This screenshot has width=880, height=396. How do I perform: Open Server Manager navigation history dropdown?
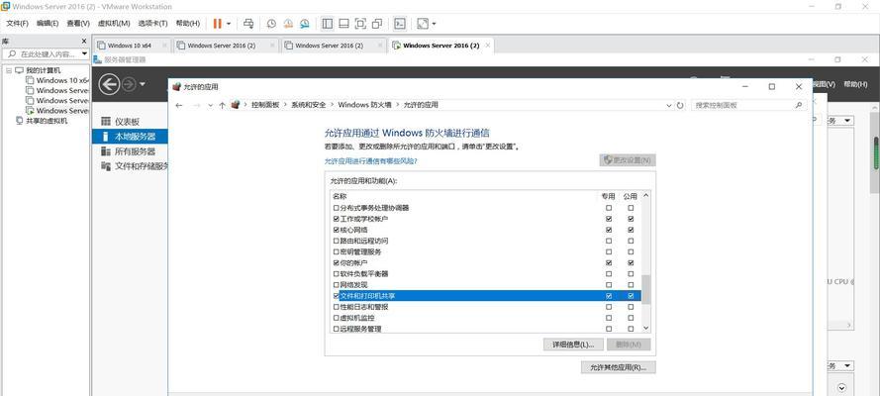pyautogui.click(x=142, y=85)
